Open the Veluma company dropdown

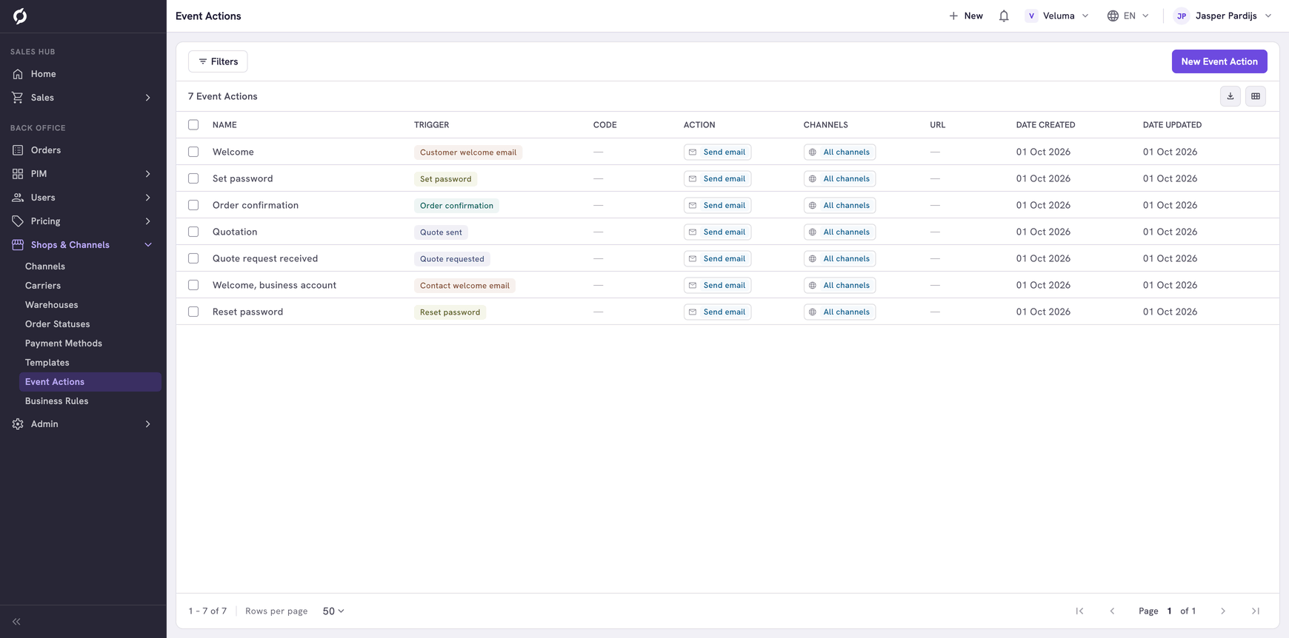click(x=1057, y=16)
